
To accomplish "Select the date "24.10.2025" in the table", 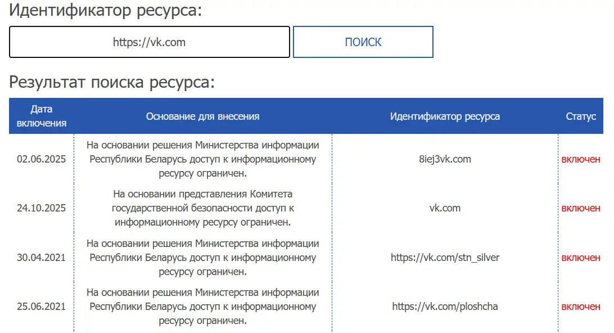I will [x=41, y=208].
